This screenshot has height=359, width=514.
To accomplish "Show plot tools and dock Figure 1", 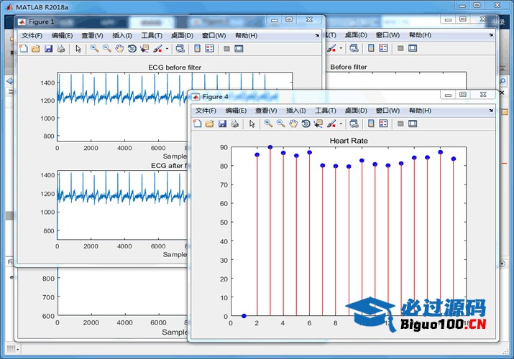I will coord(239,49).
